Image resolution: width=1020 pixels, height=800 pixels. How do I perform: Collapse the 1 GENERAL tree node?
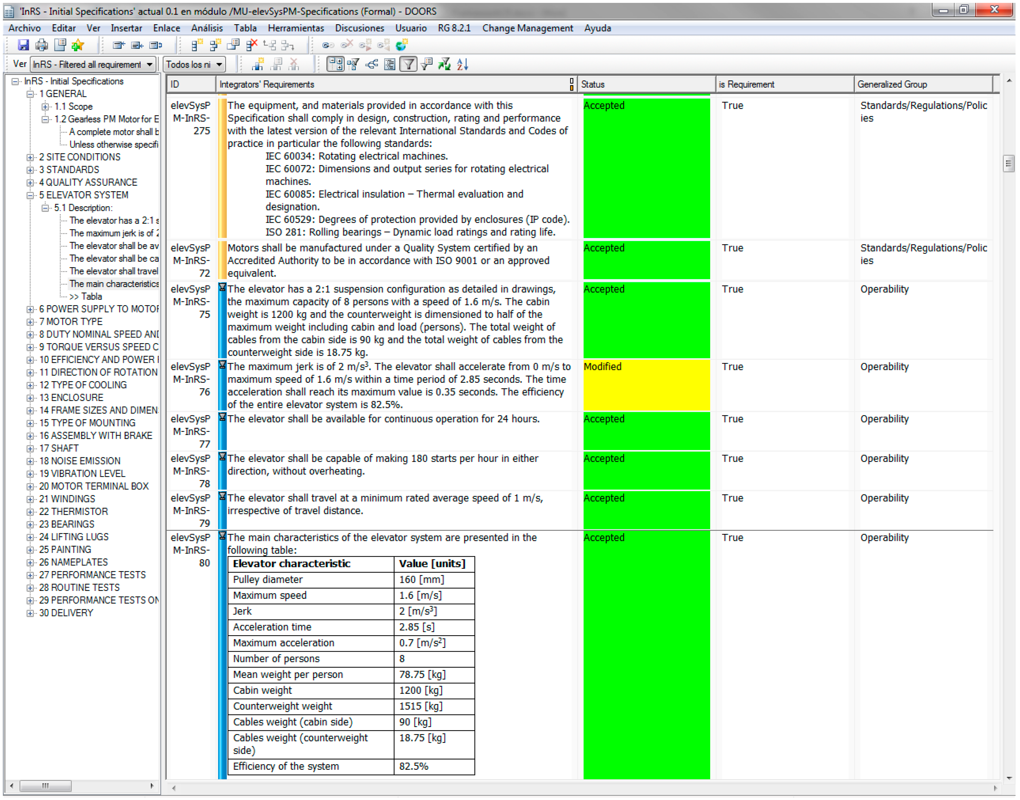click(31, 94)
